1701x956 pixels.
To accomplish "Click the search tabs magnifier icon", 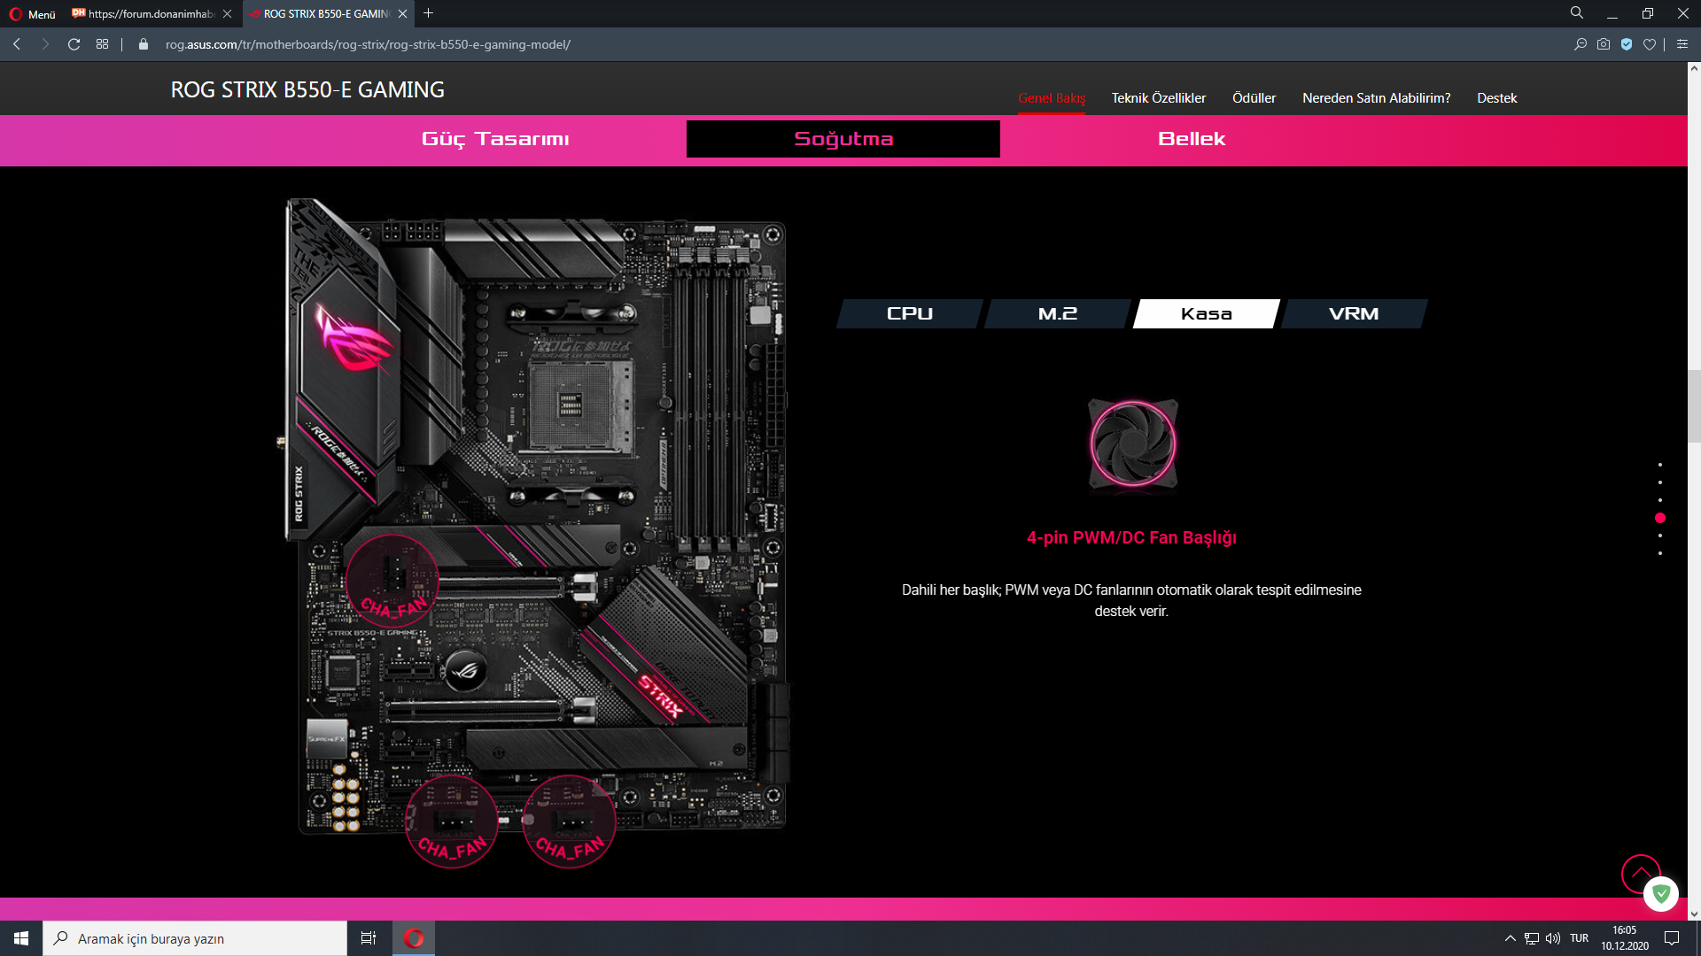I will pyautogui.click(x=1577, y=13).
